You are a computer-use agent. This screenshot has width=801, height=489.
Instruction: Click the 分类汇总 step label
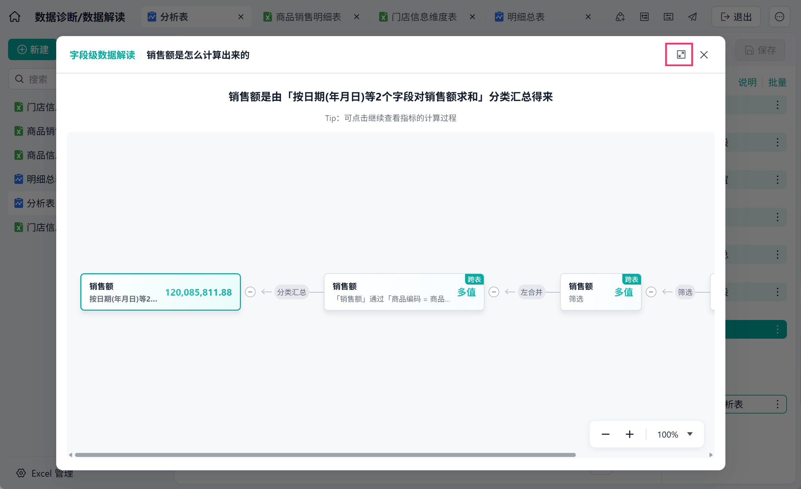(291, 292)
